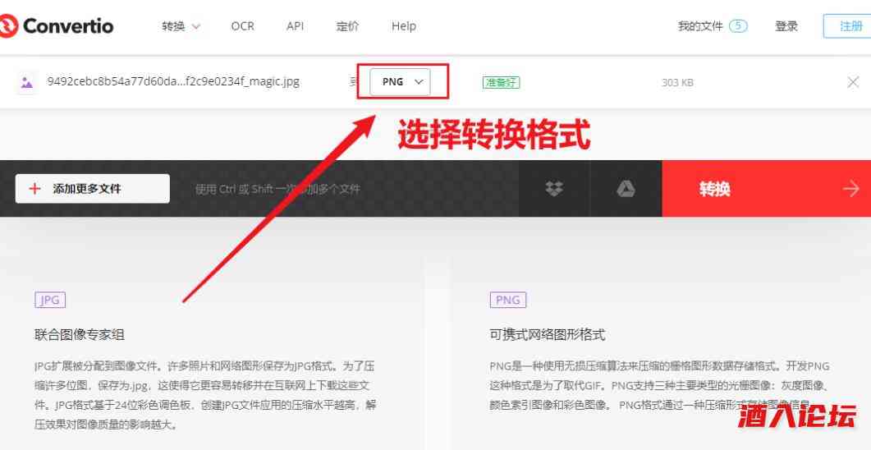871x450 pixels.
Task: Open the OCR menu item
Action: pyautogui.click(x=242, y=26)
